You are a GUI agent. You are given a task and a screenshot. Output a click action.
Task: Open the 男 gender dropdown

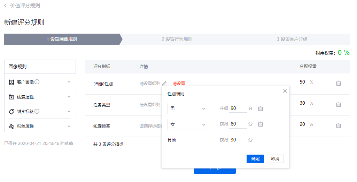[188, 109]
